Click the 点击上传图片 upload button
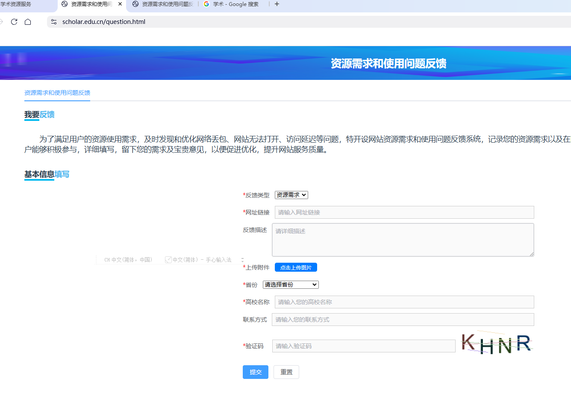Viewport: 571px width, 393px height. click(296, 267)
